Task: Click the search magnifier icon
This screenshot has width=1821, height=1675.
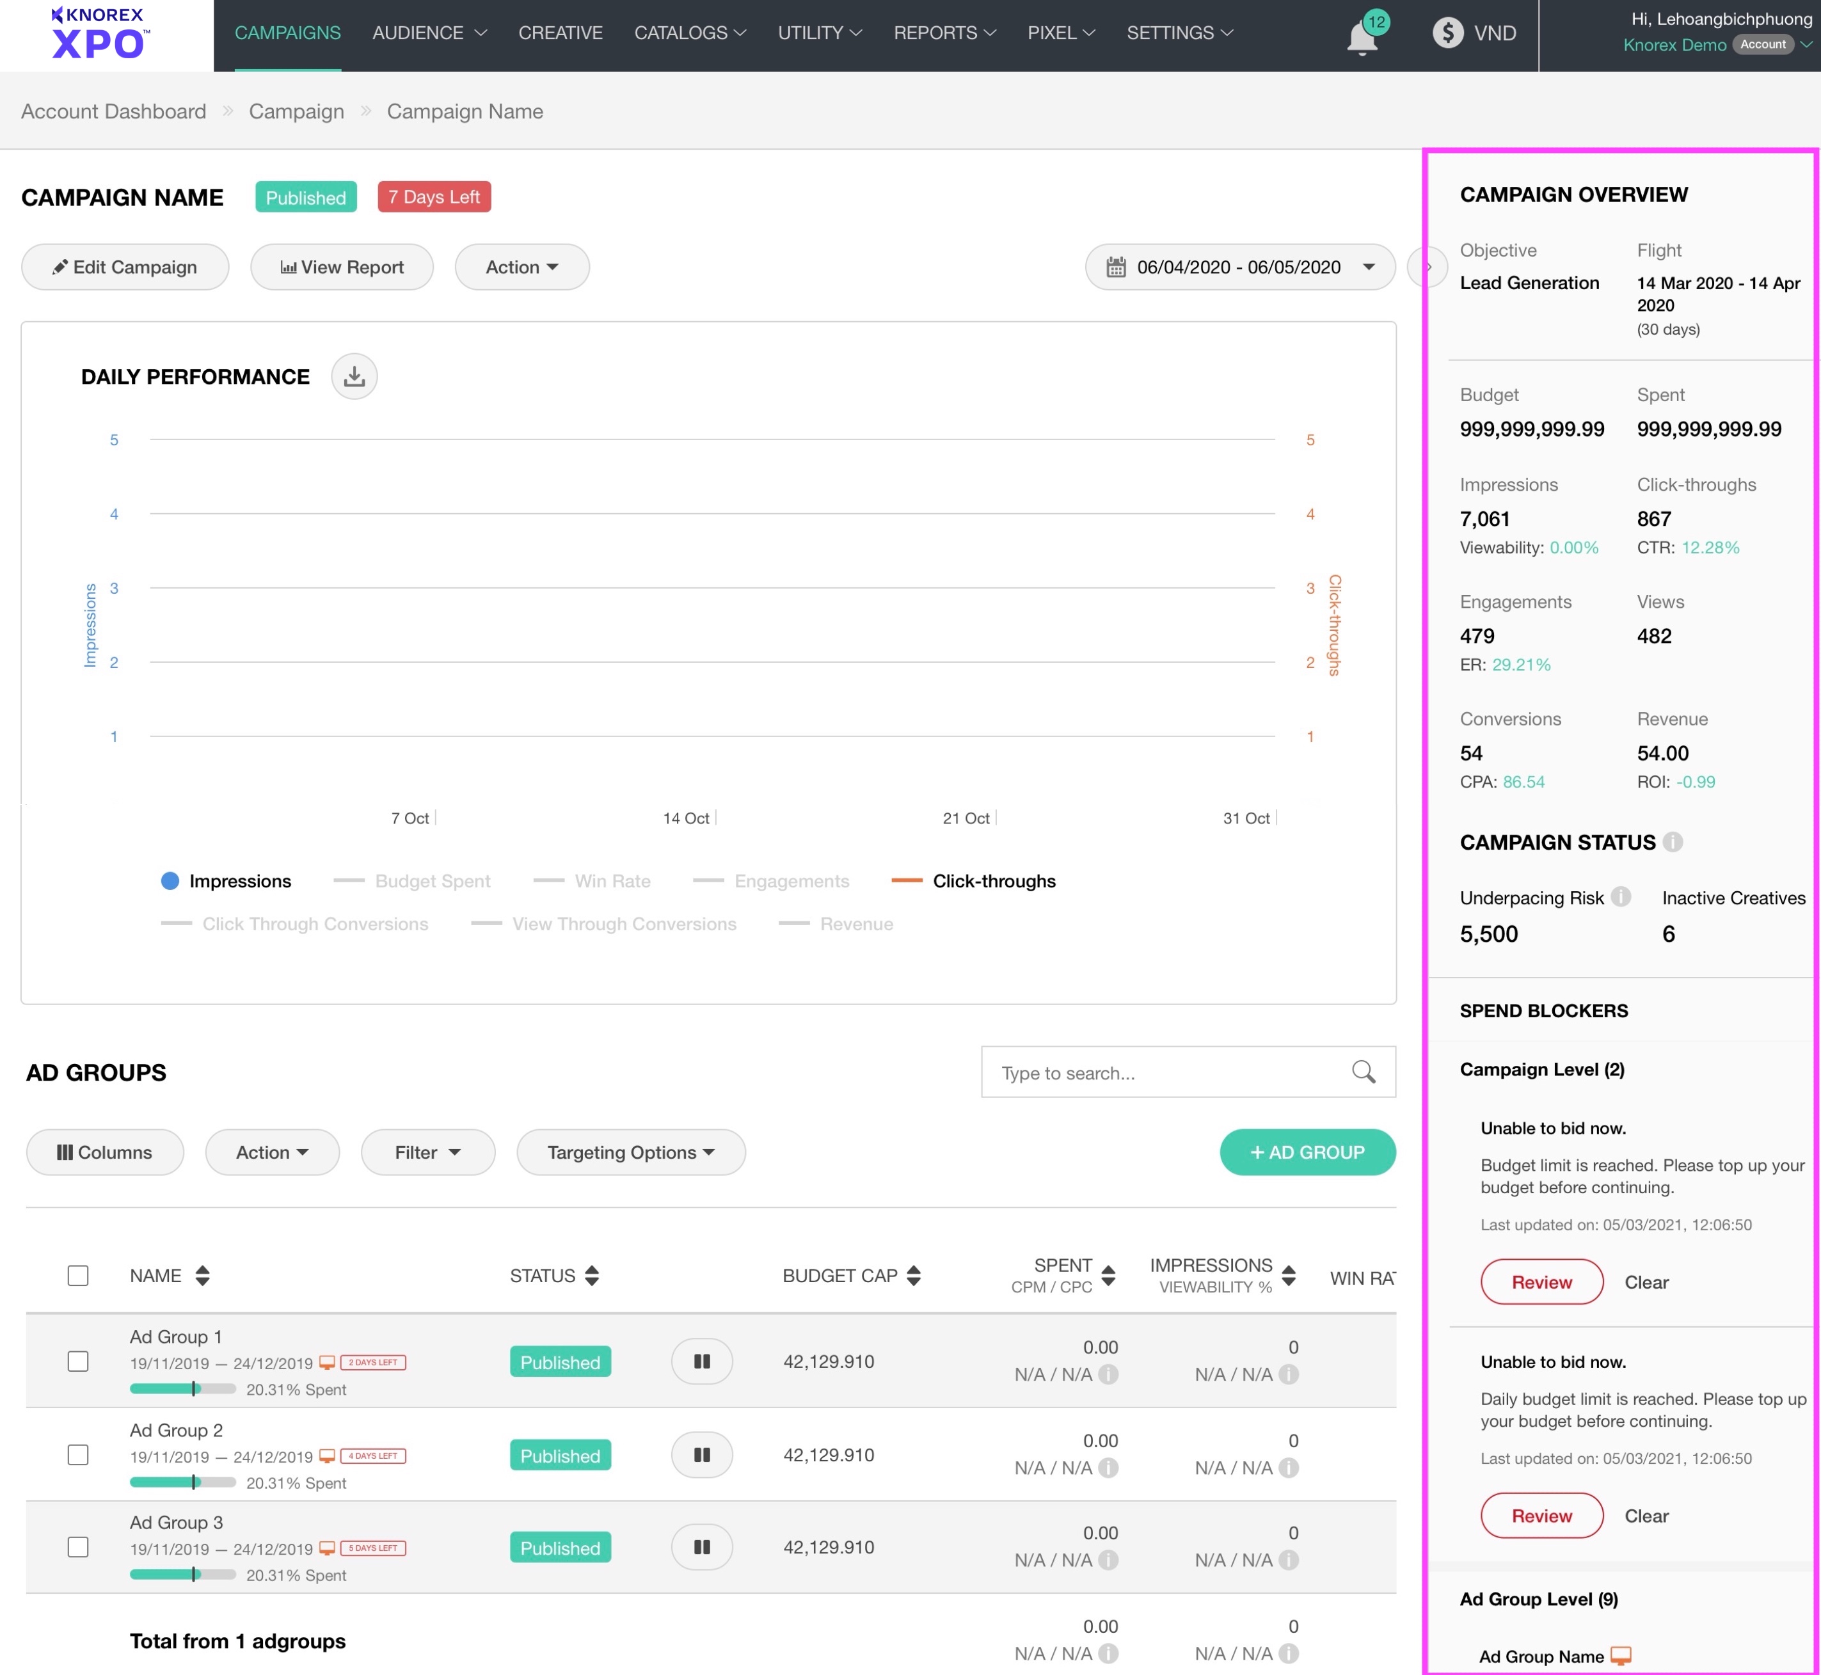Action: (1364, 1072)
